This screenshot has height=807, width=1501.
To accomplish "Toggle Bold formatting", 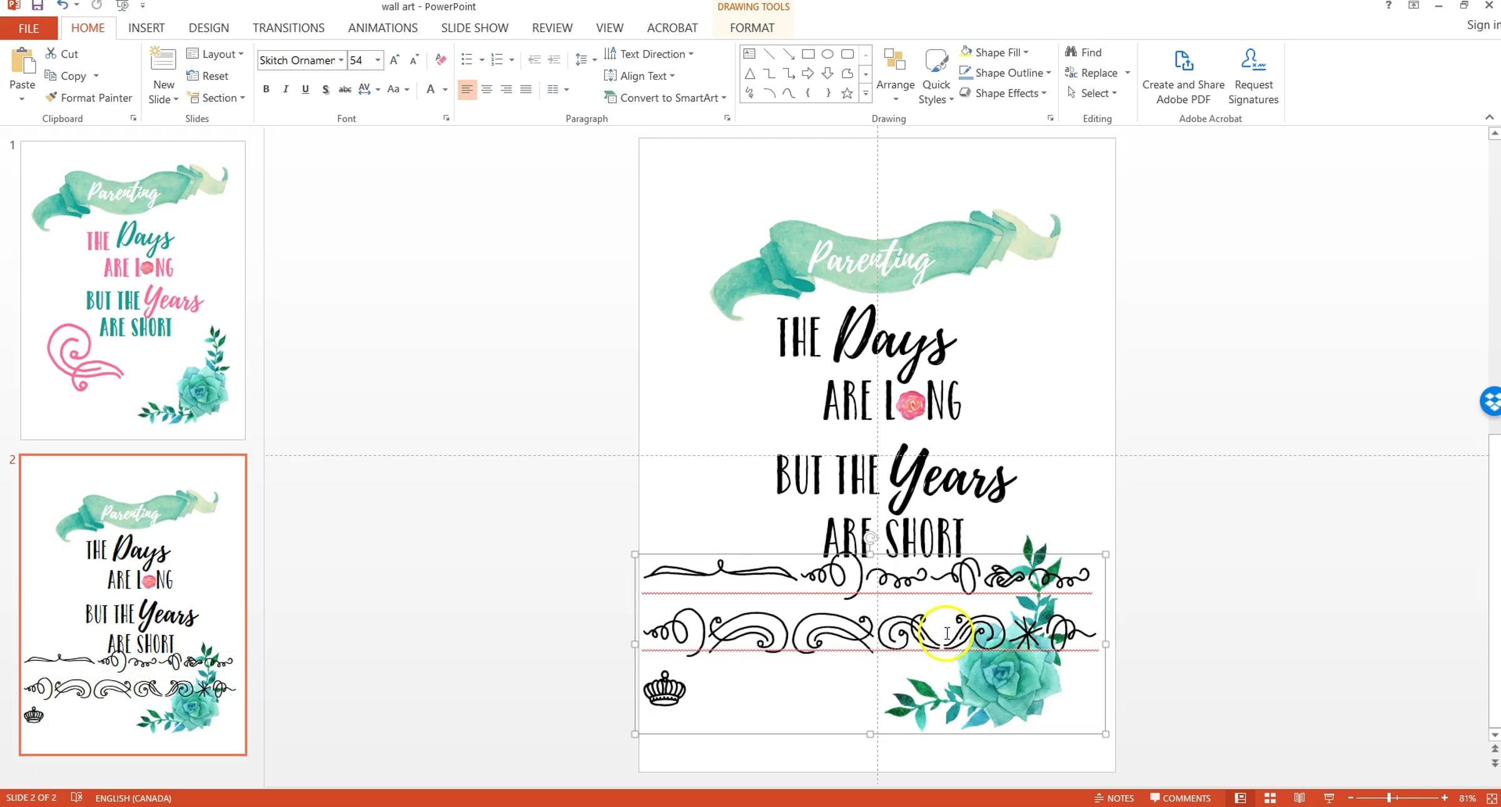I will point(266,89).
